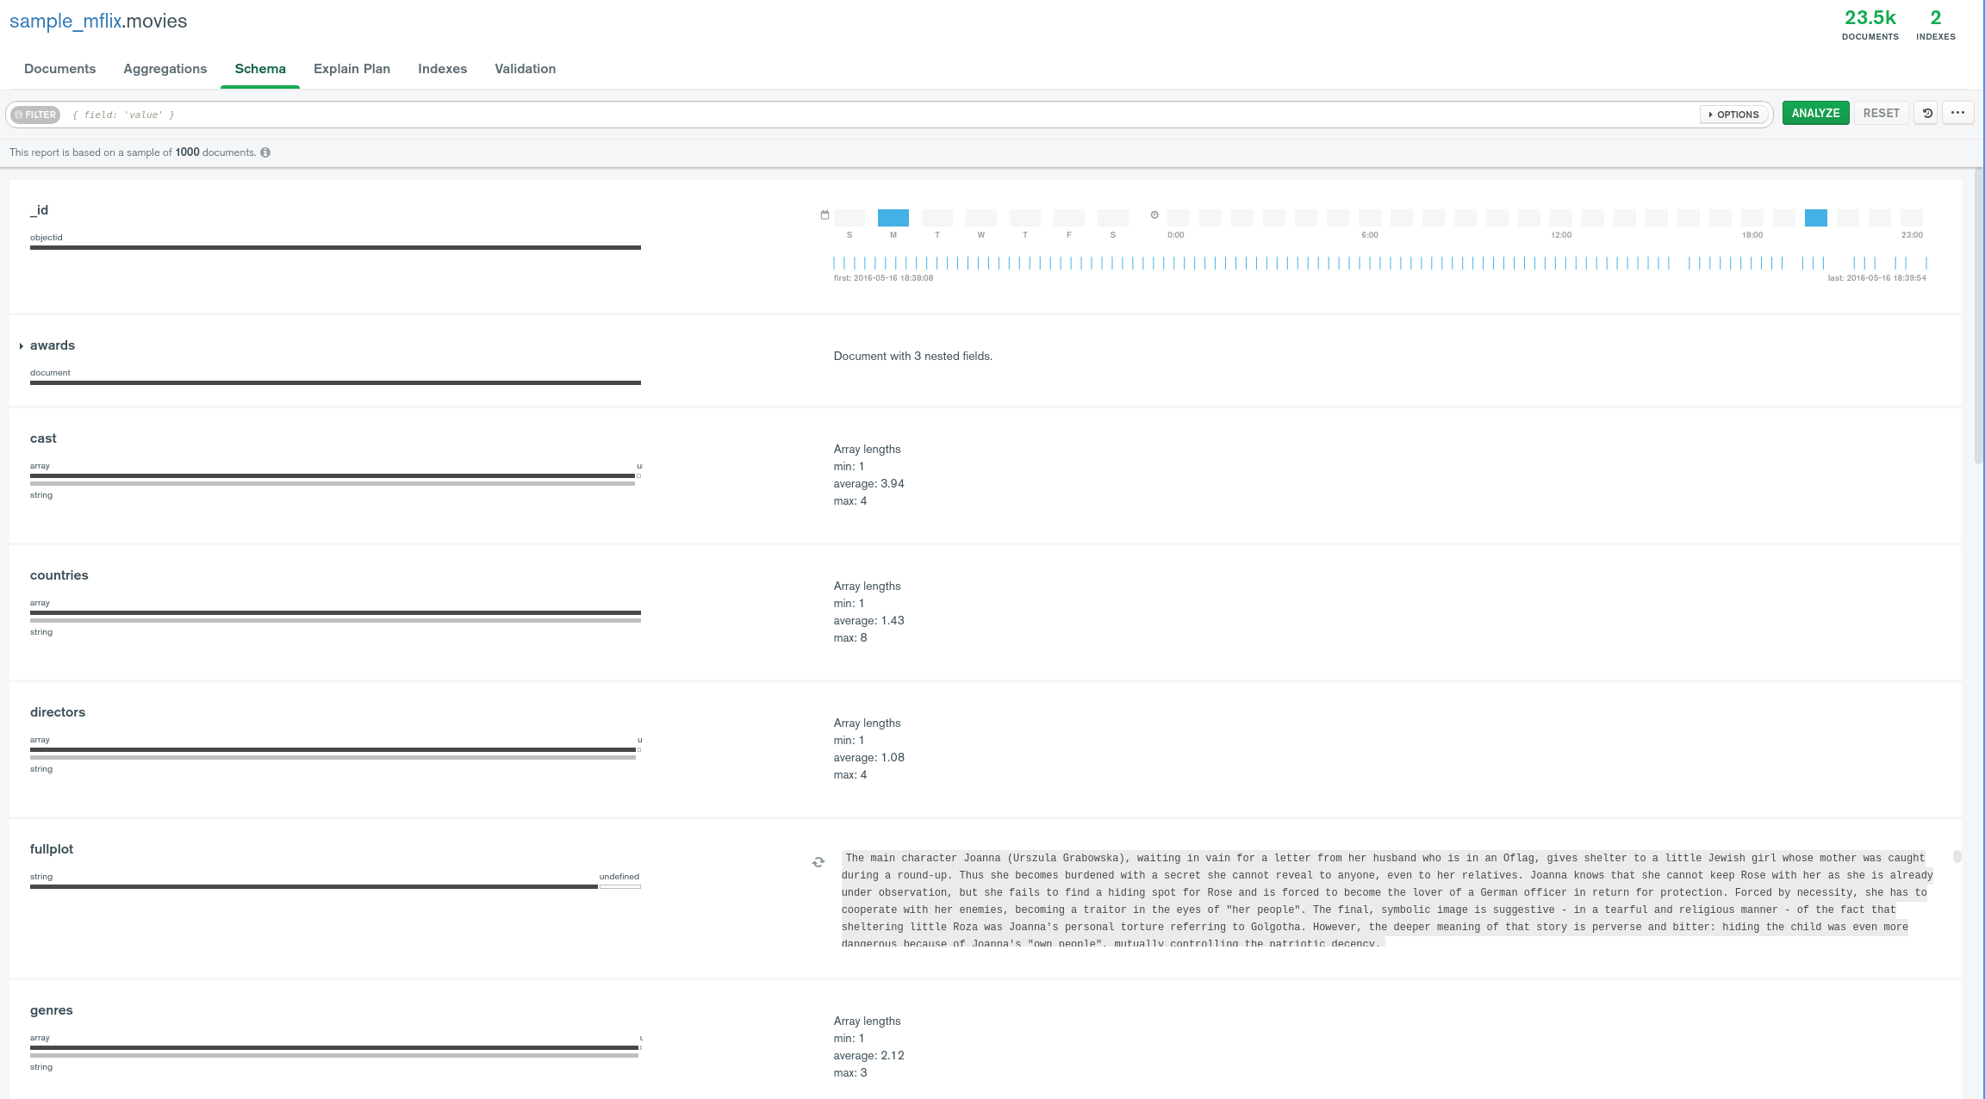Viewport: 1985px width, 1099px height.
Task: Switch to the Aggregations tab
Action: [x=165, y=69]
